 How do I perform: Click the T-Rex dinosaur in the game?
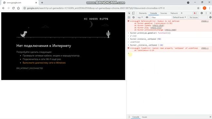tap(24, 34)
